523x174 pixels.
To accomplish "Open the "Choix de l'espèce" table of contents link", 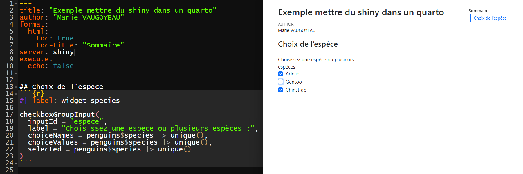I will click(x=490, y=18).
